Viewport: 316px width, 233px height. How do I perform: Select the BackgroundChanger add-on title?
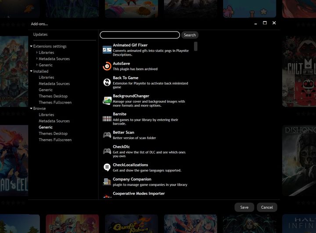131,96
